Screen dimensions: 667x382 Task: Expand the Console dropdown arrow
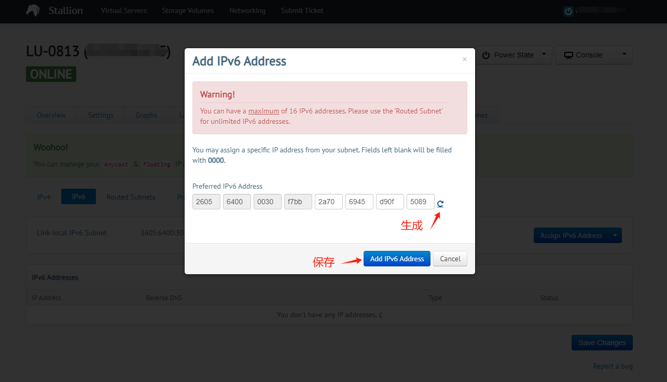pos(624,54)
